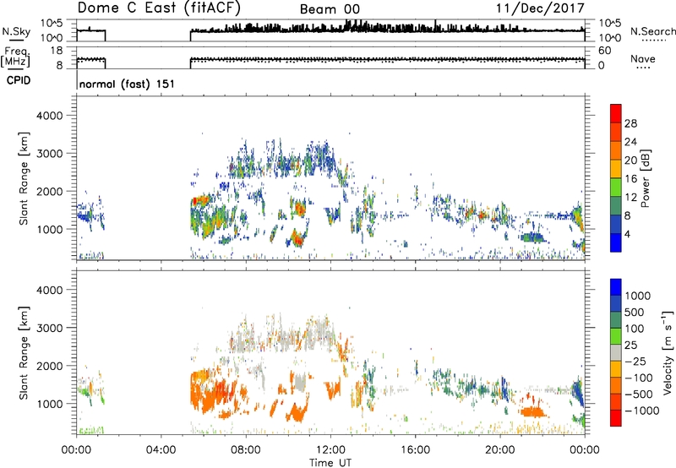Viewport: 676px width, 468px height.
Task: Click the "08:00" time tick label
Action: [246, 450]
